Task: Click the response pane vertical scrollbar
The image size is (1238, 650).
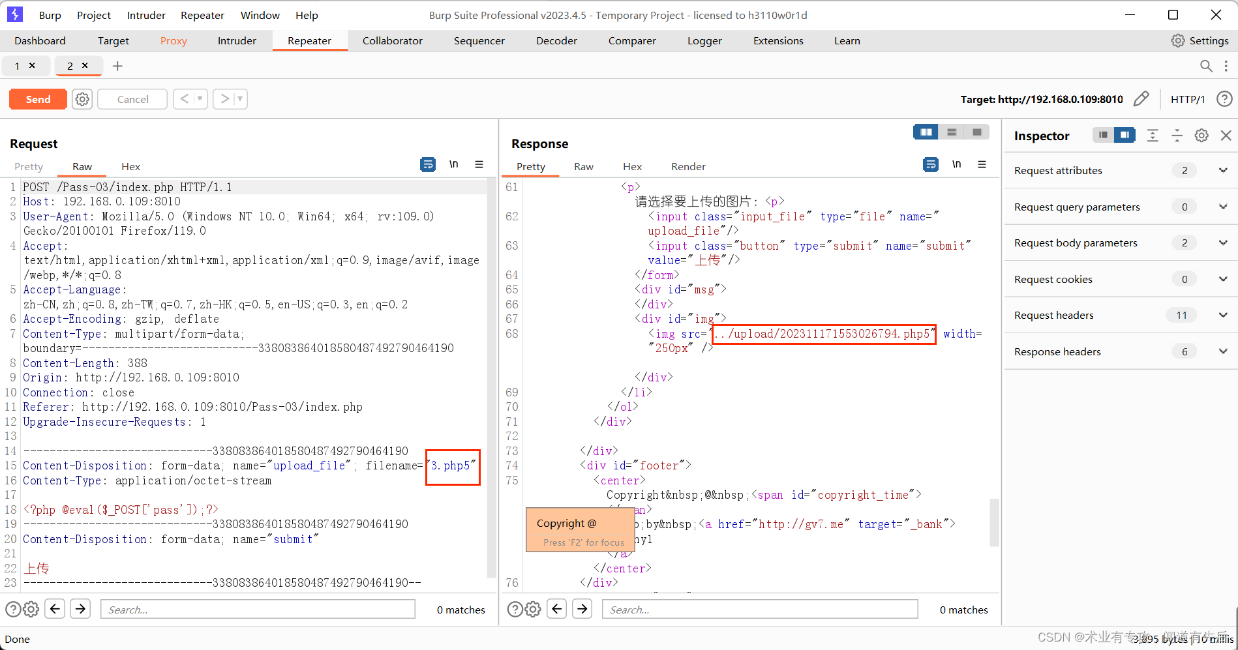Action: (x=994, y=522)
